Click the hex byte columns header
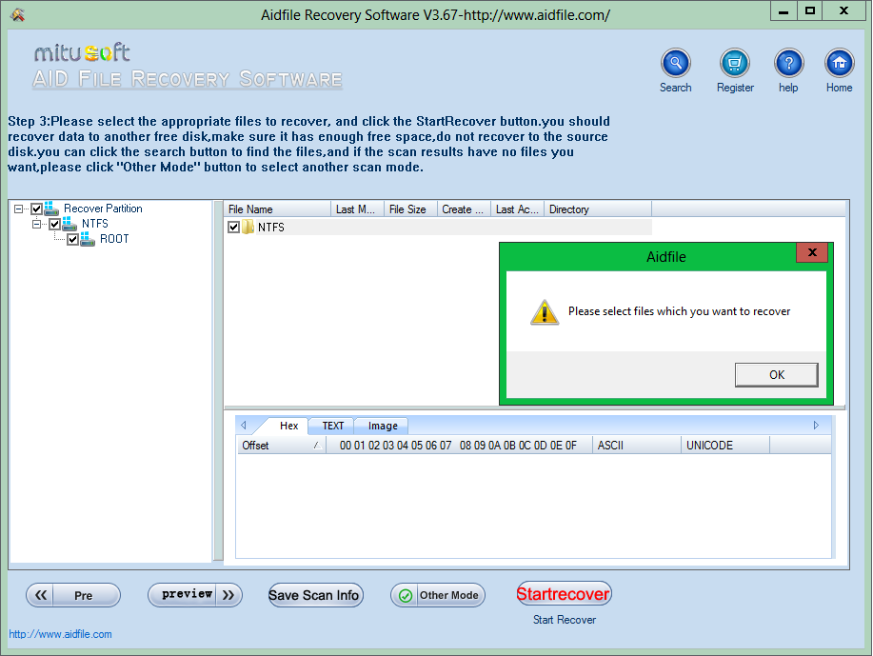 [x=458, y=446]
